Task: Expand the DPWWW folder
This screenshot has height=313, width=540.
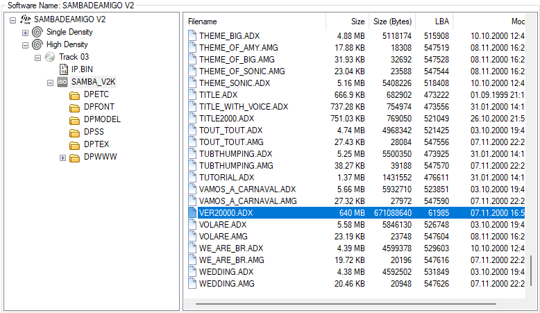Action: click(x=62, y=158)
